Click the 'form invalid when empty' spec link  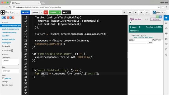[143, 37]
